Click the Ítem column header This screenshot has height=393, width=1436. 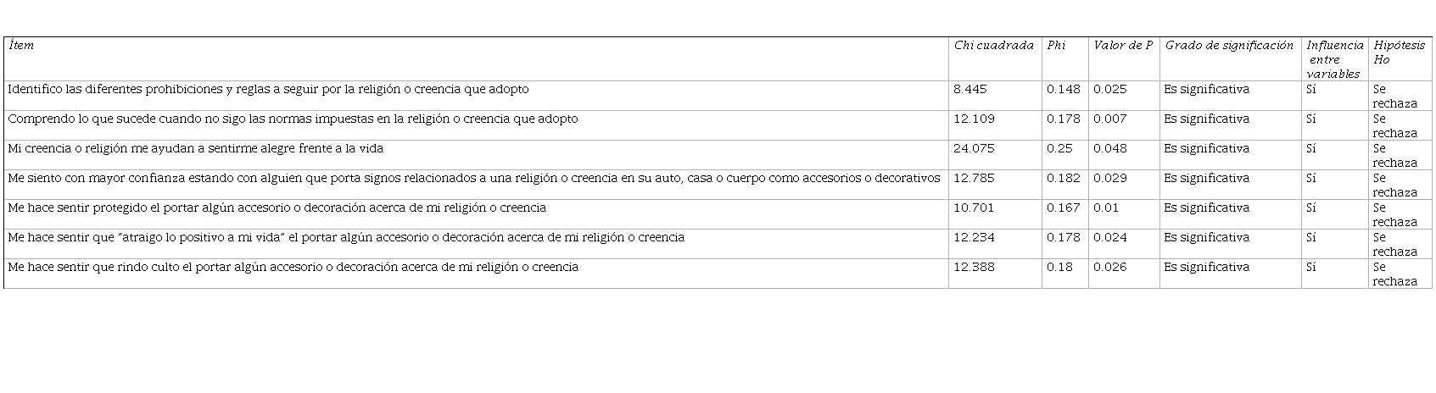pyautogui.click(x=21, y=46)
